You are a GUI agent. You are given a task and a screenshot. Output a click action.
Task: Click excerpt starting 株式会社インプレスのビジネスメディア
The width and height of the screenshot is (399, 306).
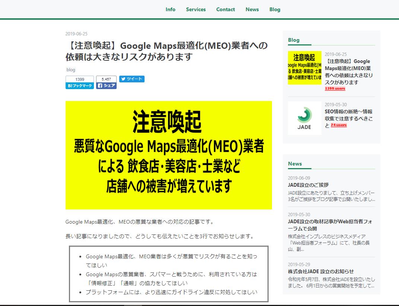(329, 243)
